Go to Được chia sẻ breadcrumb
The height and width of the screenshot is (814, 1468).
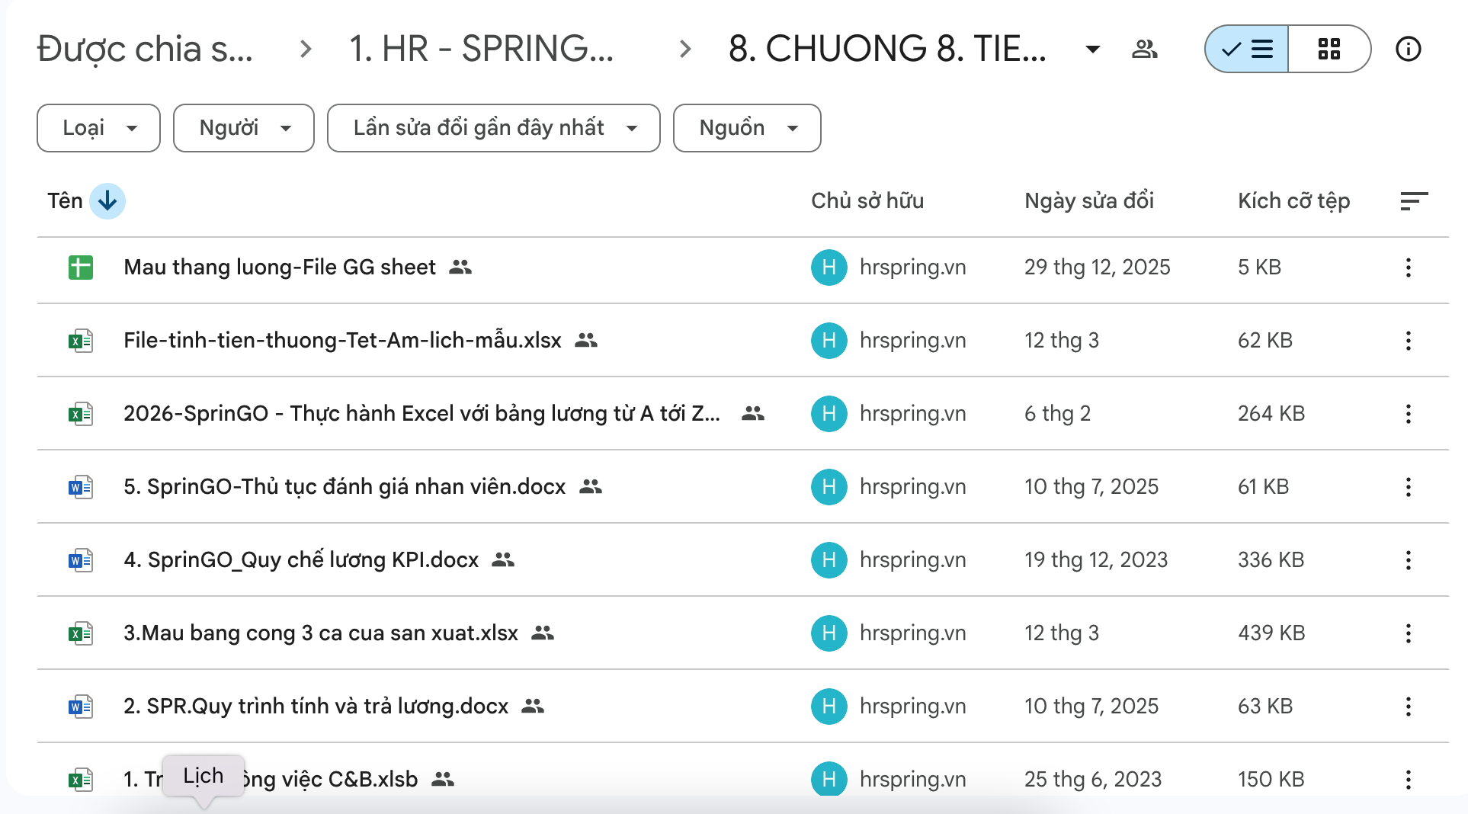[x=145, y=50]
